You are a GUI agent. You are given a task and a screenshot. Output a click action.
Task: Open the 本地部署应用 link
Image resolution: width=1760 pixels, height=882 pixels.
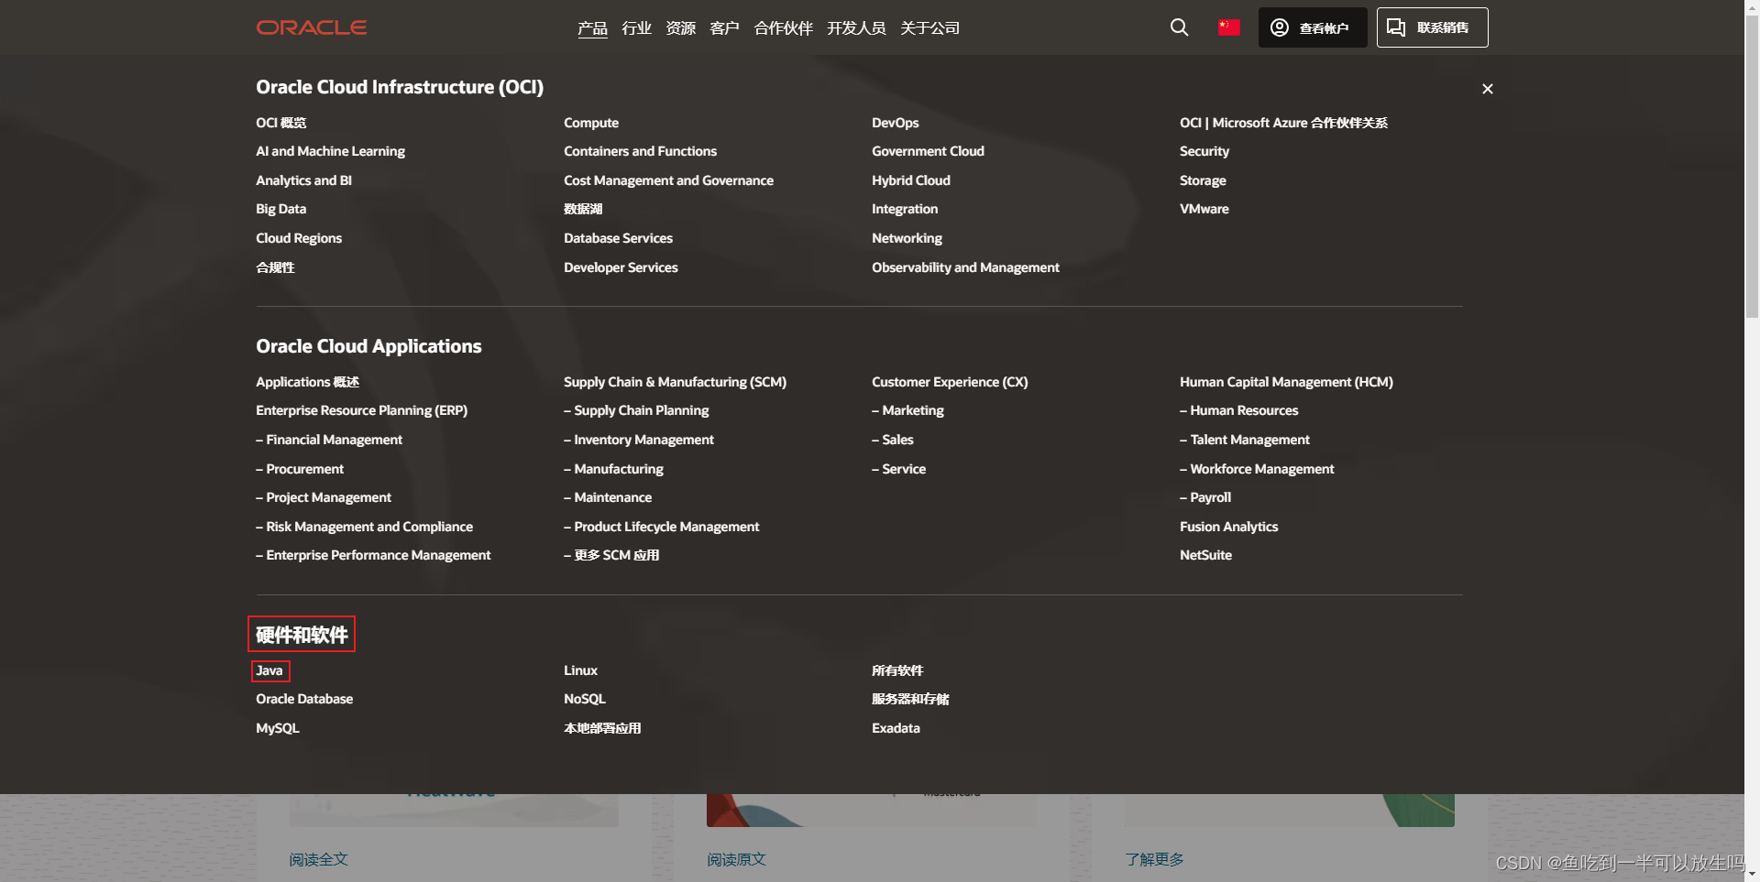click(602, 728)
